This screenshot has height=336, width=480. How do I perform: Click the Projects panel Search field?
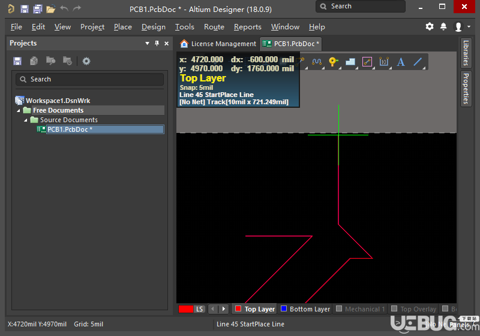89,80
